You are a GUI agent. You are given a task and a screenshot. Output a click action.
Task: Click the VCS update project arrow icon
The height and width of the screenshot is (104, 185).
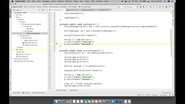[x=154, y=7]
